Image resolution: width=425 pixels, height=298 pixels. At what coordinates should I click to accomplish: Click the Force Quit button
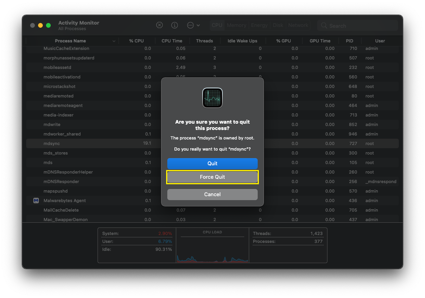click(212, 177)
